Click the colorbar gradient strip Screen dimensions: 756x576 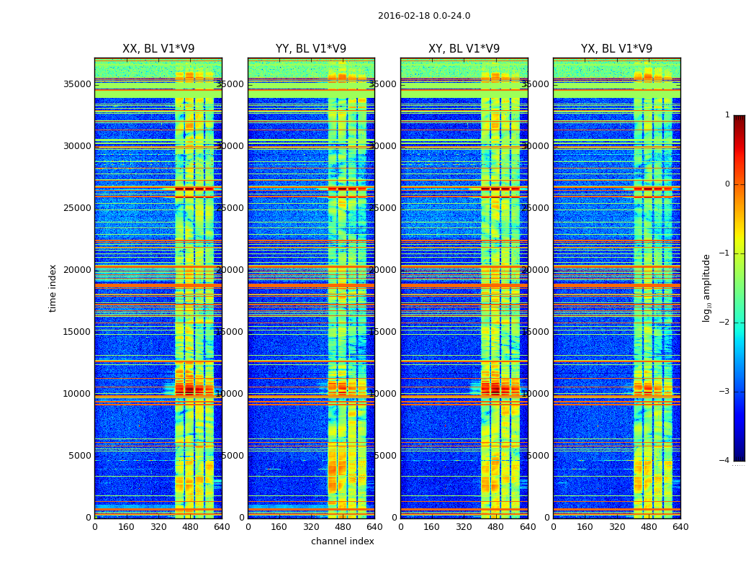click(x=739, y=288)
